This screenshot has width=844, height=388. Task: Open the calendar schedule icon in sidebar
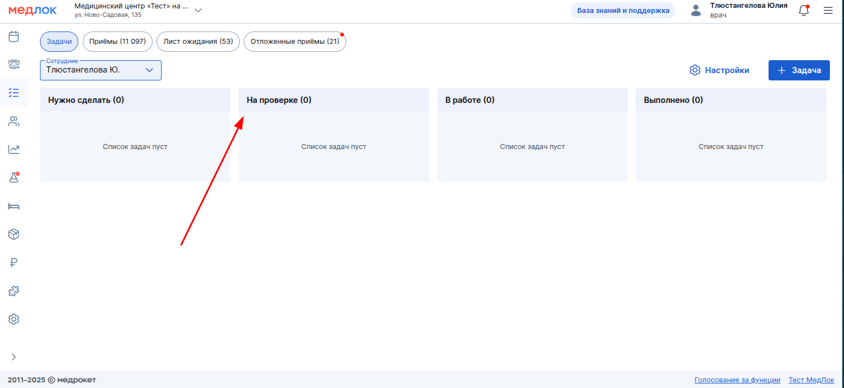coord(14,37)
